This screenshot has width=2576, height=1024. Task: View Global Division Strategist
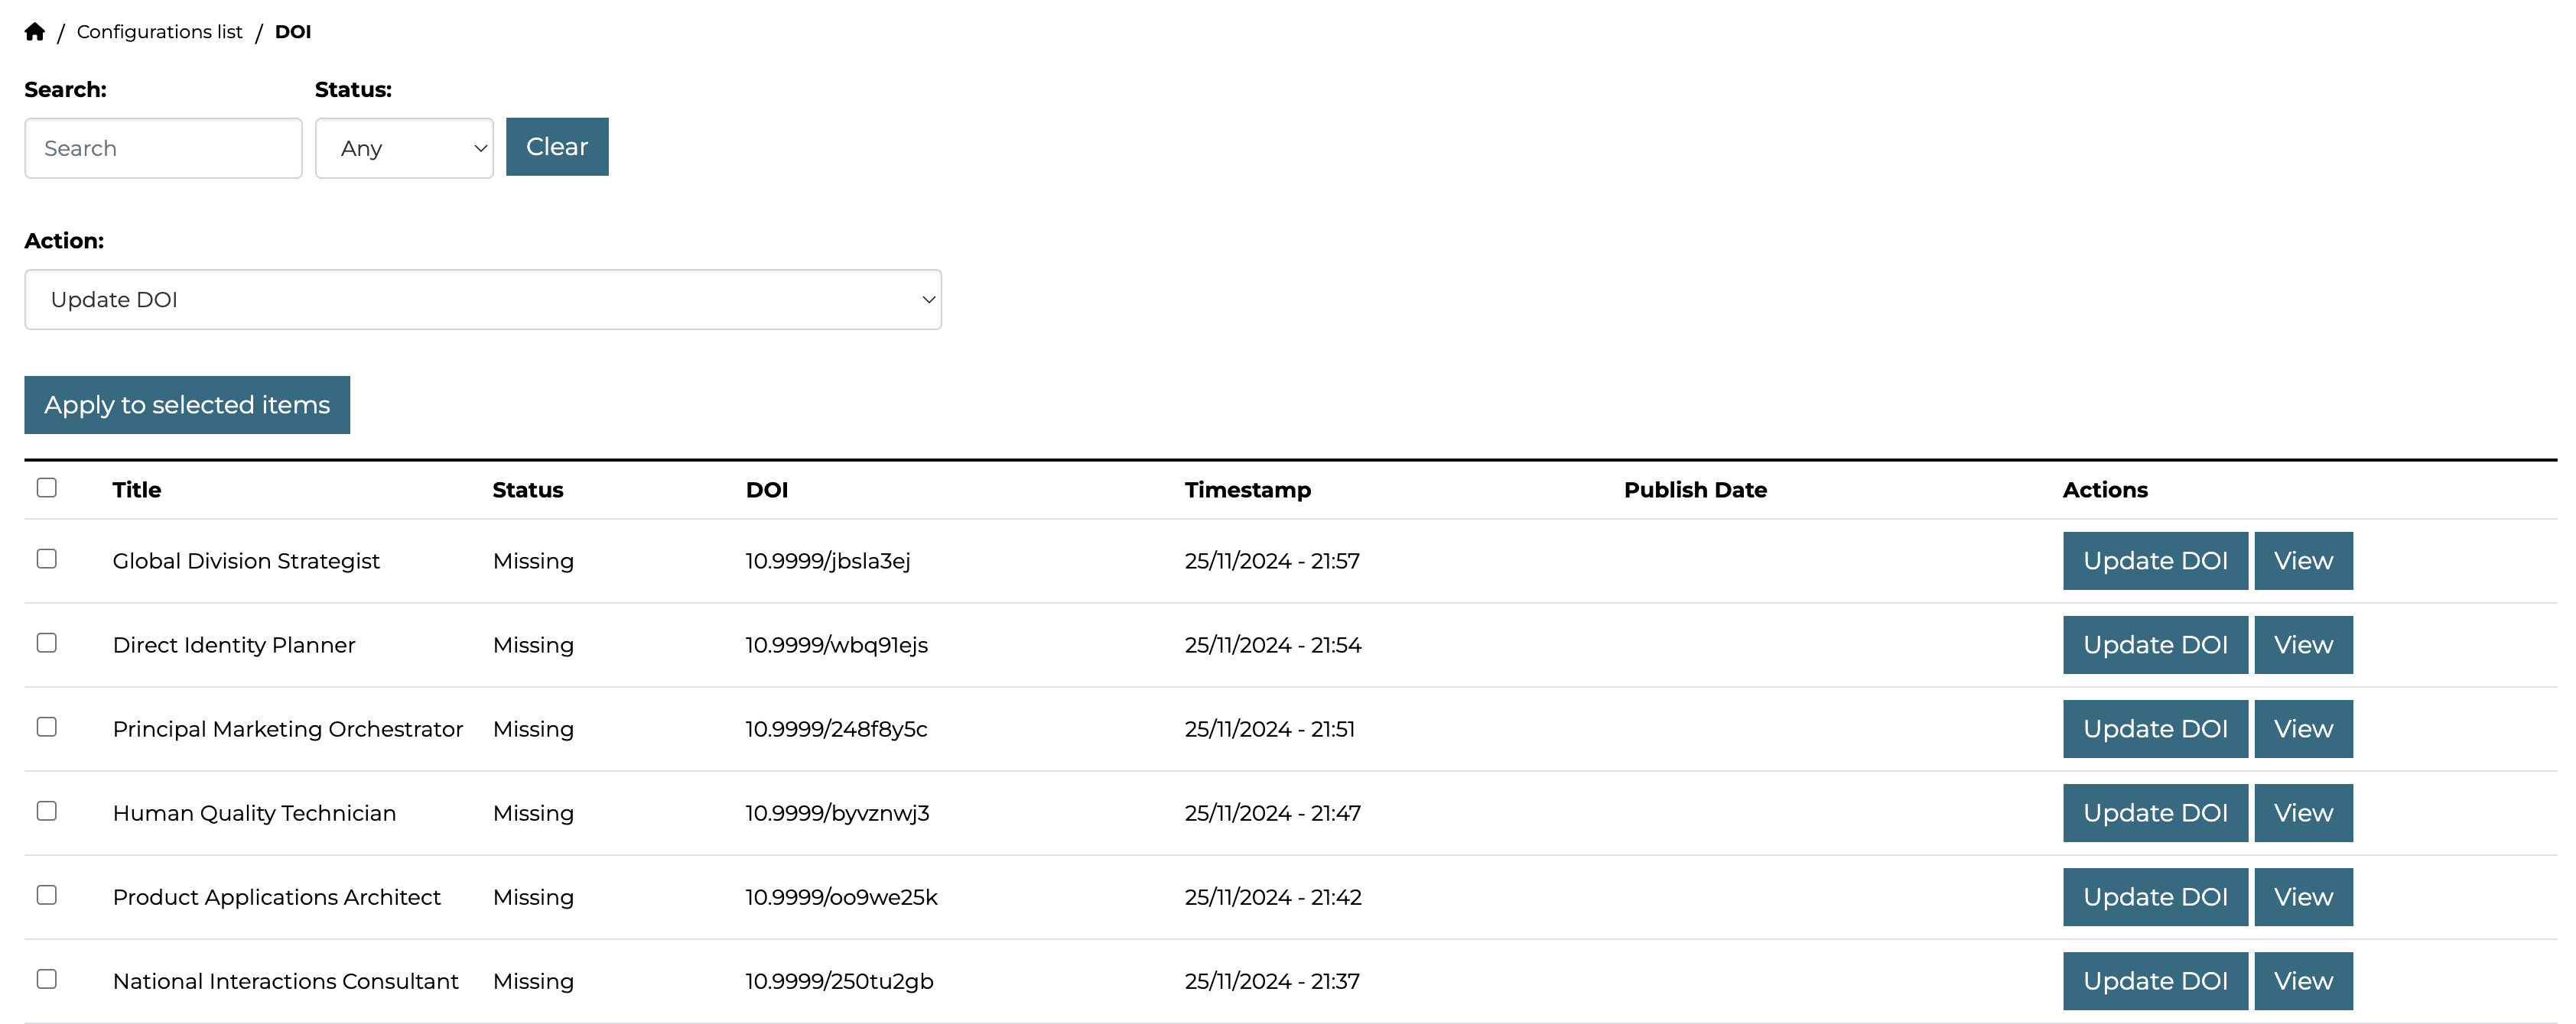2303,560
